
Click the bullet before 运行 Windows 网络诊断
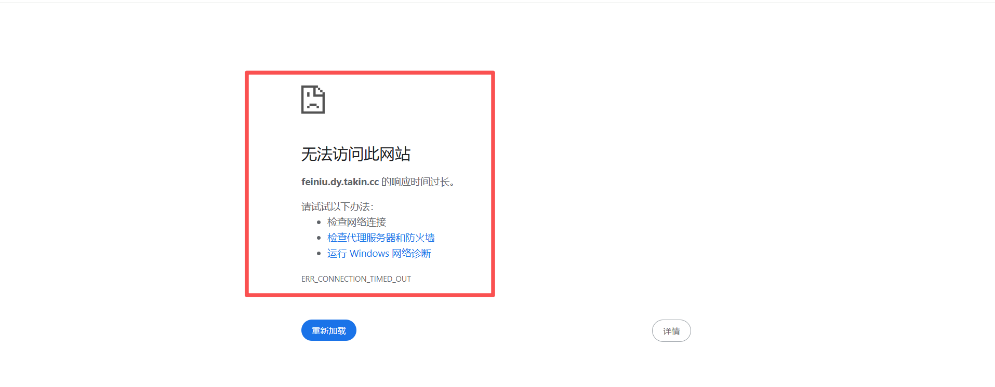pyautogui.click(x=319, y=254)
